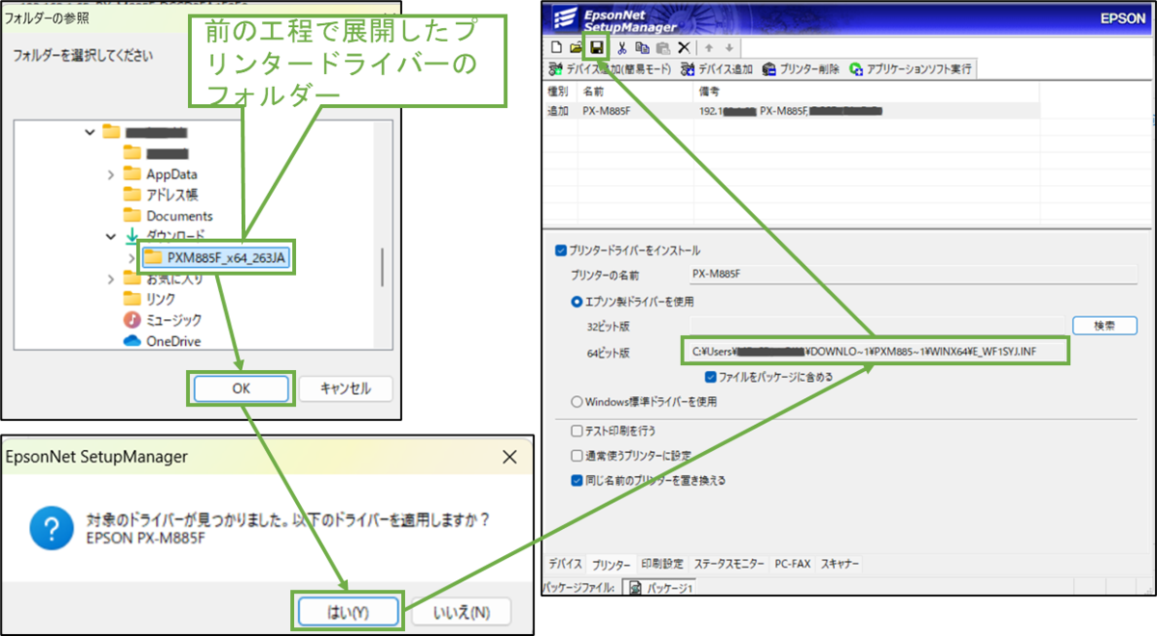Click the 備考 column header
The width and height of the screenshot is (1157, 636).
pos(866,92)
